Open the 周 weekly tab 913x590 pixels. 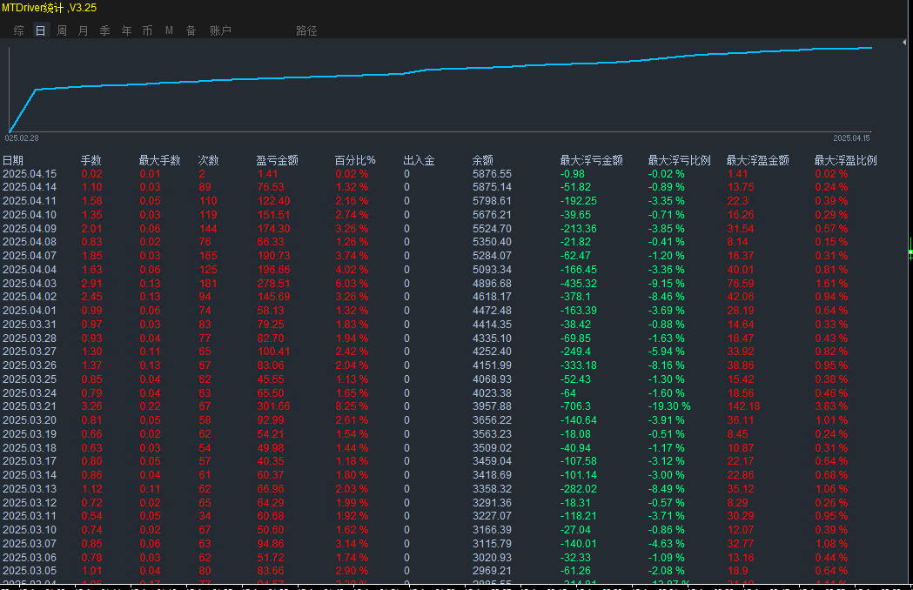[62, 30]
